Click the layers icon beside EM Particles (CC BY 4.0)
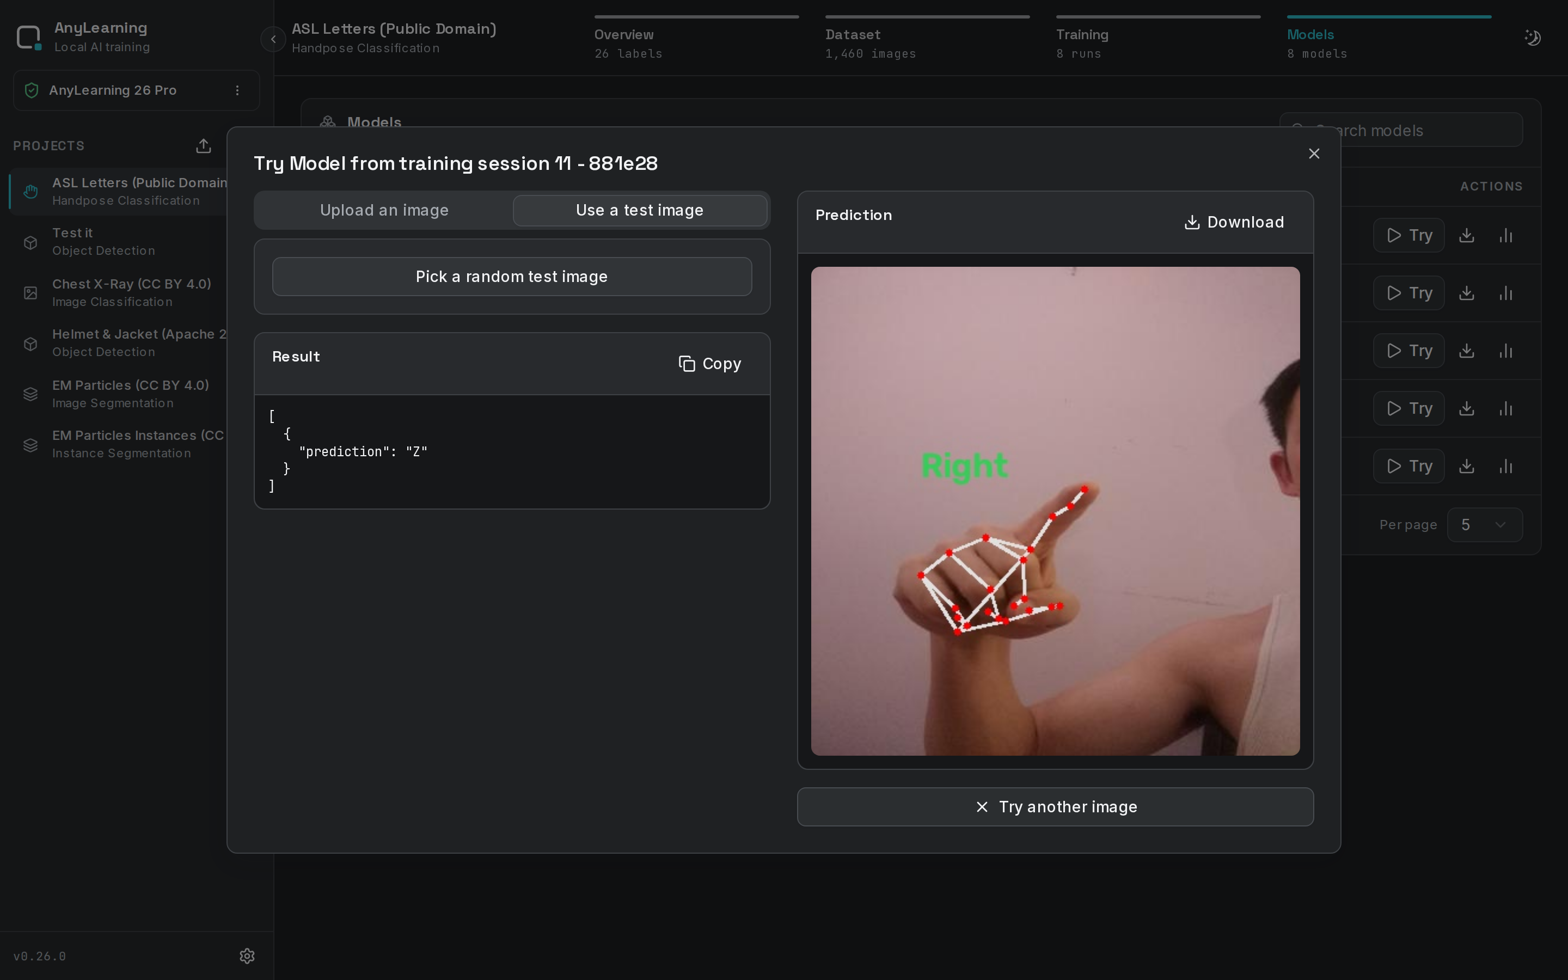The height and width of the screenshot is (980, 1568). [x=30, y=394]
